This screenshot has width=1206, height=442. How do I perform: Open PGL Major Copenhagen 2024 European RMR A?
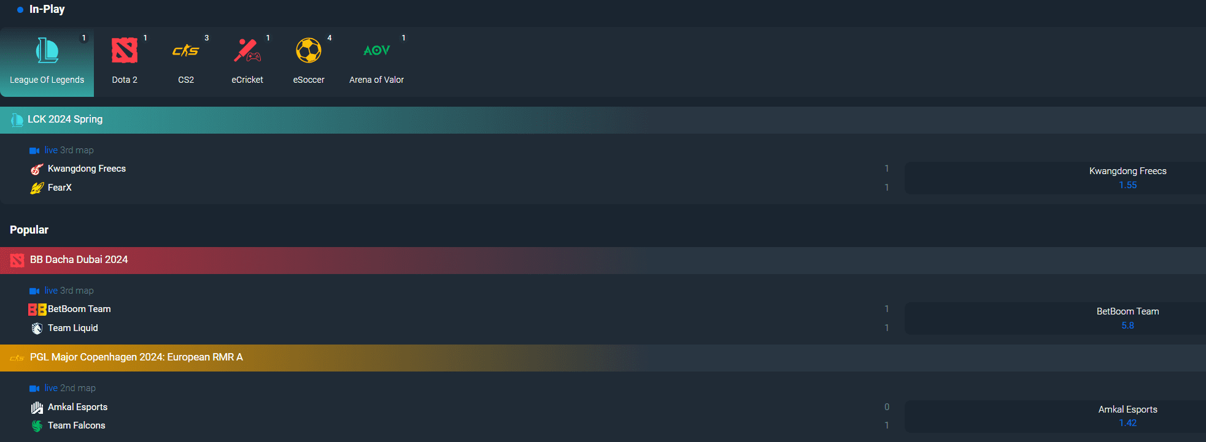coord(603,358)
